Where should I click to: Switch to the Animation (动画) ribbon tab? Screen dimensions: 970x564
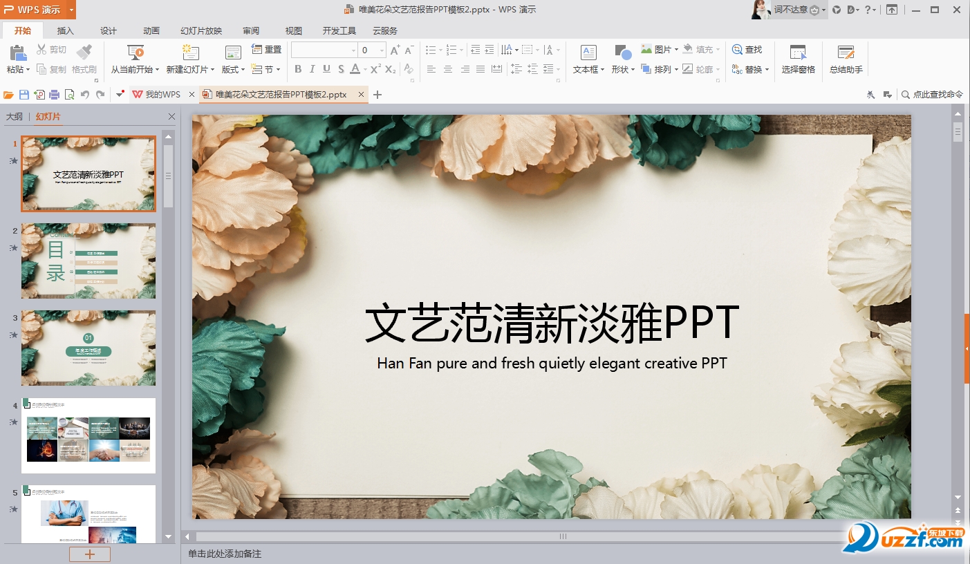tap(151, 30)
